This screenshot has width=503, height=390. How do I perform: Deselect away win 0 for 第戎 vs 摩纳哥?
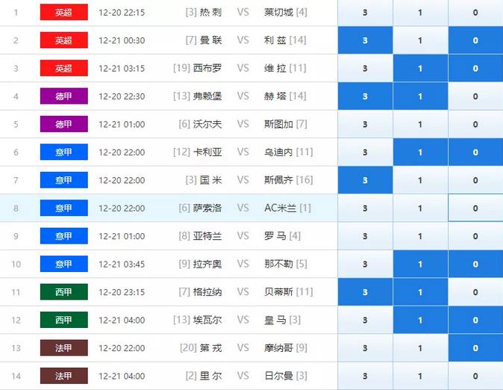[475, 348]
